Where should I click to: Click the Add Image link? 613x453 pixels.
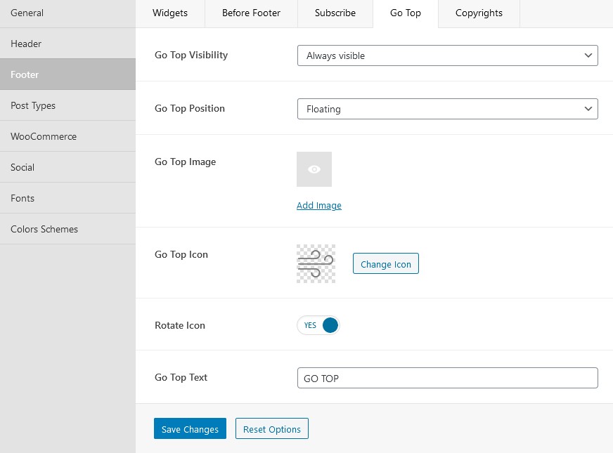point(319,205)
